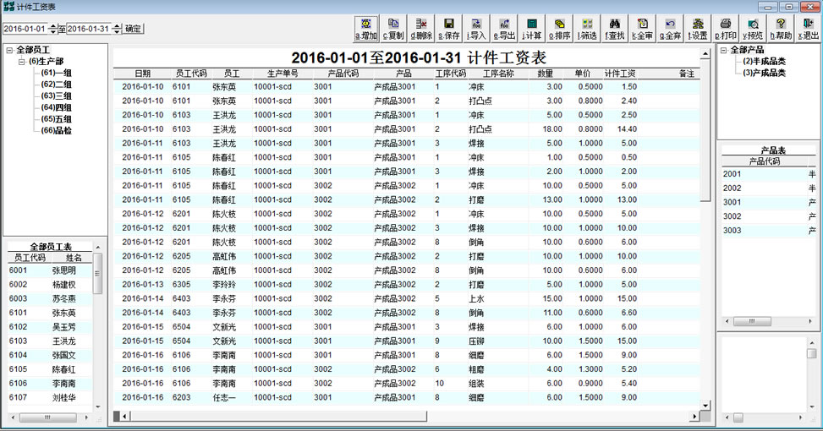This screenshot has width=823, height=431.
Task: Click the 打印 (Print) toolbar button
Action: [726, 29]
